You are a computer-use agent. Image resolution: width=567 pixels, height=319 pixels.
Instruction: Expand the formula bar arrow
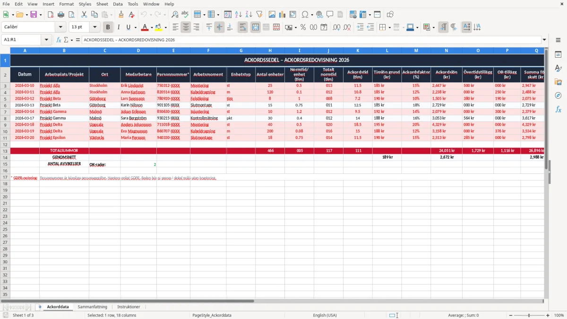click(544, 40)
